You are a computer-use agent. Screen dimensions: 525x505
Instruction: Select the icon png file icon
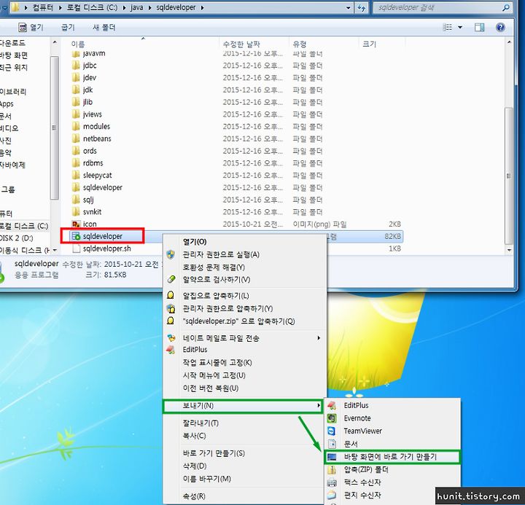pos(76,224)
